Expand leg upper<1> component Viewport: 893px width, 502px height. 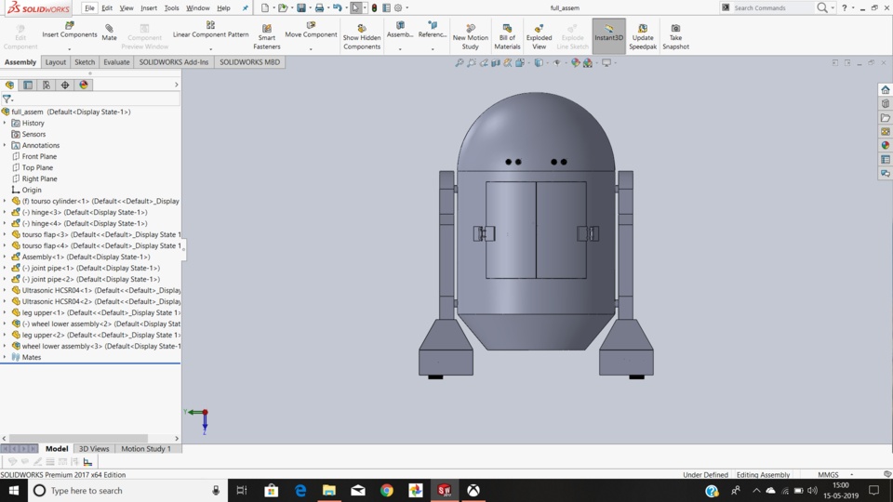pyautogui.click(x=5, y=312)
